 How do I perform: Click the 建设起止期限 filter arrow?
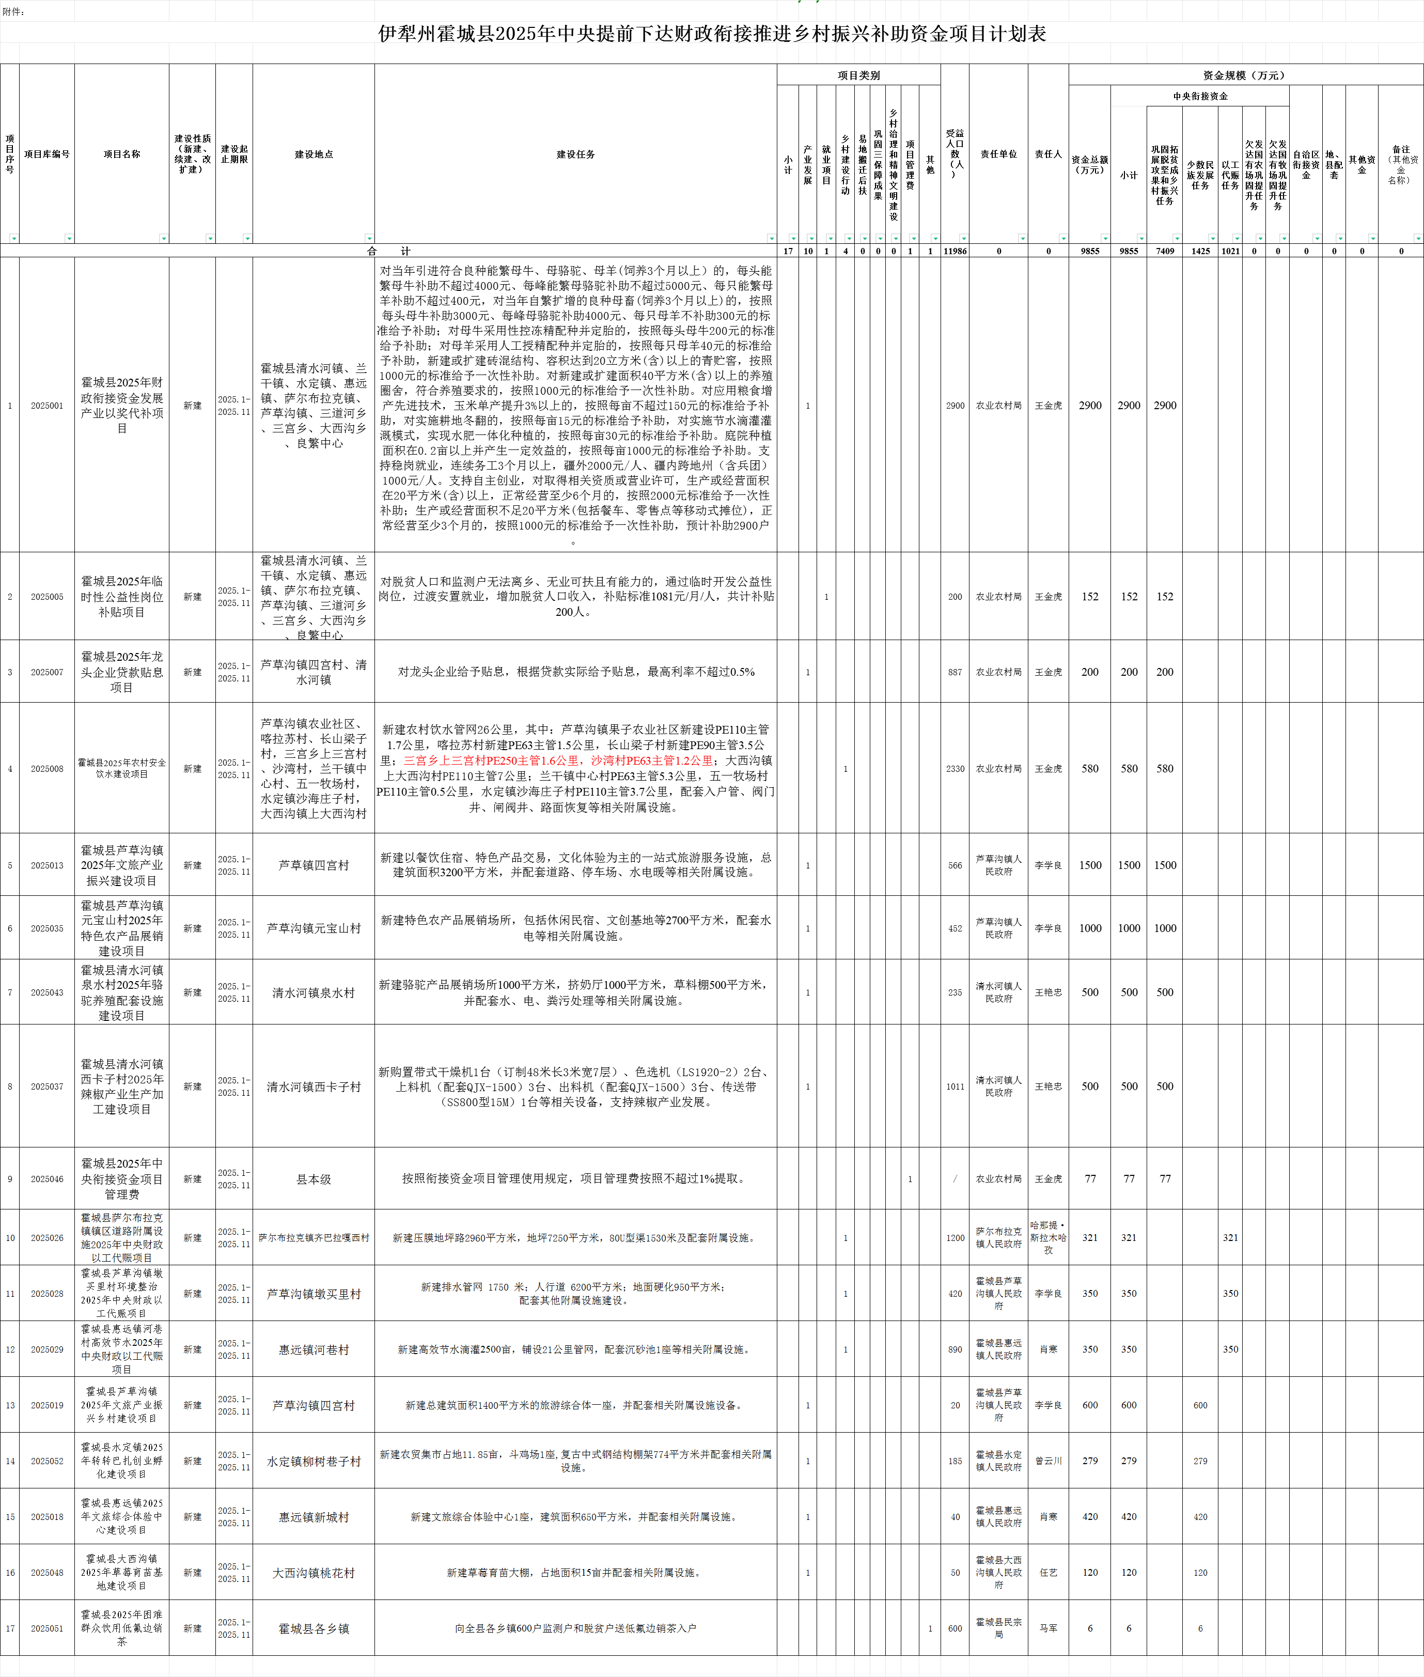pos(247,238)
